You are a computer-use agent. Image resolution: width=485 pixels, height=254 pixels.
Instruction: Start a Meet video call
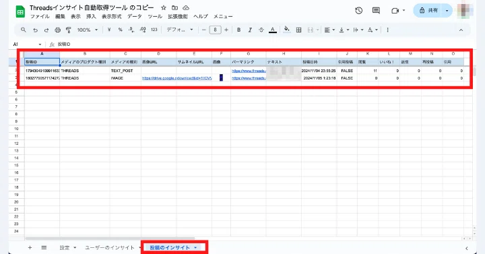pos(395,11)
